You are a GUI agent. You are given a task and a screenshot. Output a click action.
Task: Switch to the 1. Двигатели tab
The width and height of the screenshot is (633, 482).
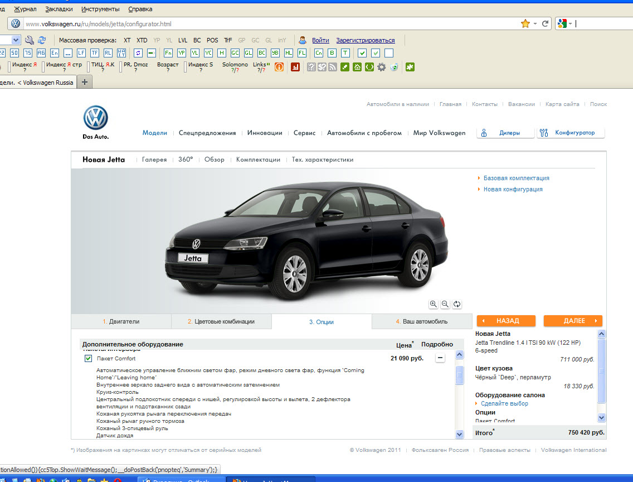pyautogui.click(x=121, y=321)
